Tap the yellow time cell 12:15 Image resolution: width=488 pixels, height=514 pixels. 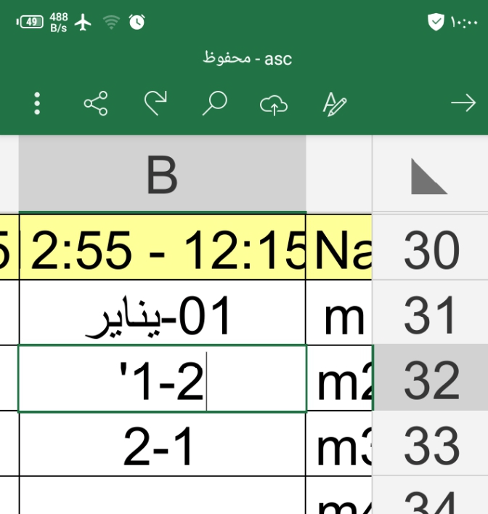click(x=162, y=249)
